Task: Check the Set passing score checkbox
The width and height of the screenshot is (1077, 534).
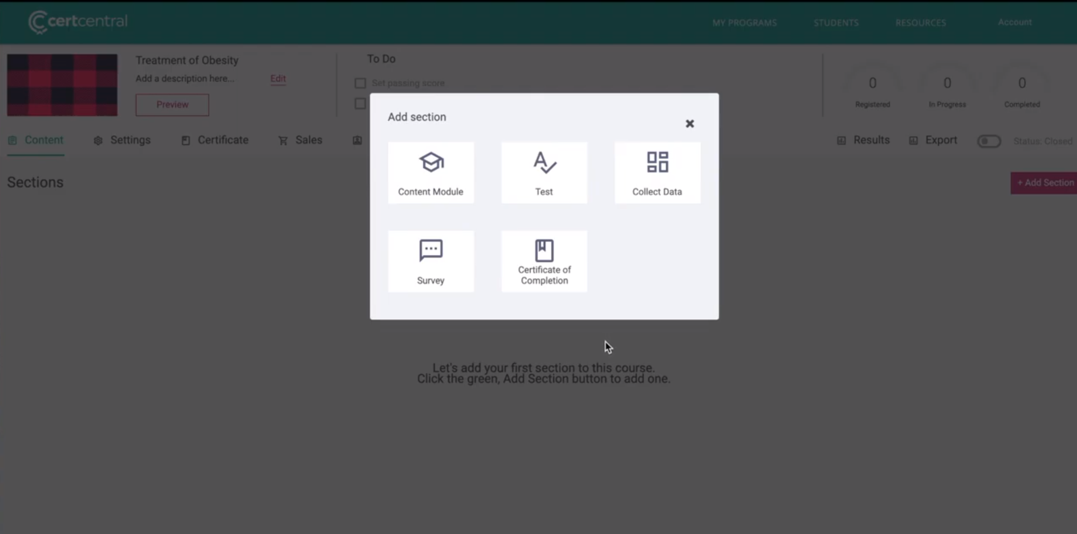Action: pyautogui.click(x=360, y=83)
